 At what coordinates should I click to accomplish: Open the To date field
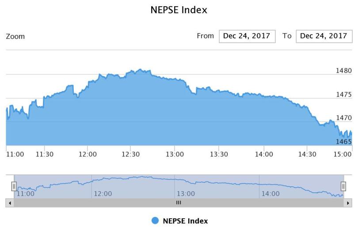324,36
